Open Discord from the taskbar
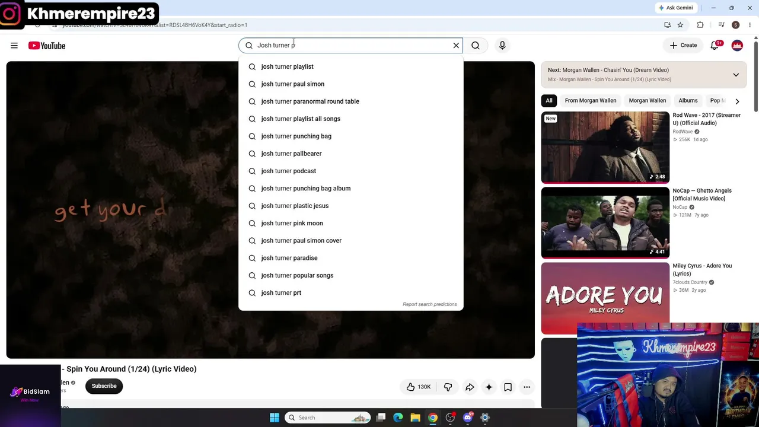759x427 pixels. click(468, 418)
